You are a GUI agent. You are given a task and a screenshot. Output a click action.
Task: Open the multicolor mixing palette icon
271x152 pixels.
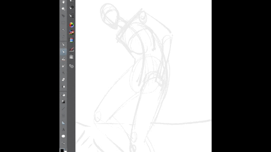[x=72, y=33]
